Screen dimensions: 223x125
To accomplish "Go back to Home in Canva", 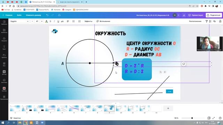I will 8,15.
